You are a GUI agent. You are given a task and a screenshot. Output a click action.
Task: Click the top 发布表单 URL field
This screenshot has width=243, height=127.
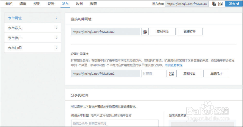[x=187, y=4]
